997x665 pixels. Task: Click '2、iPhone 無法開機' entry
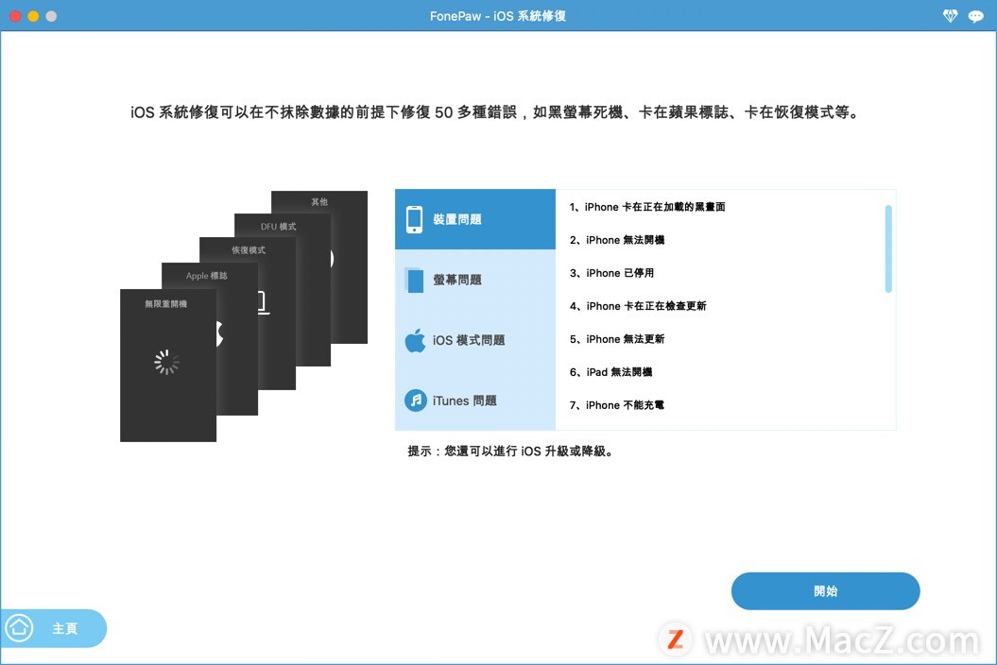tap(617, 240)
